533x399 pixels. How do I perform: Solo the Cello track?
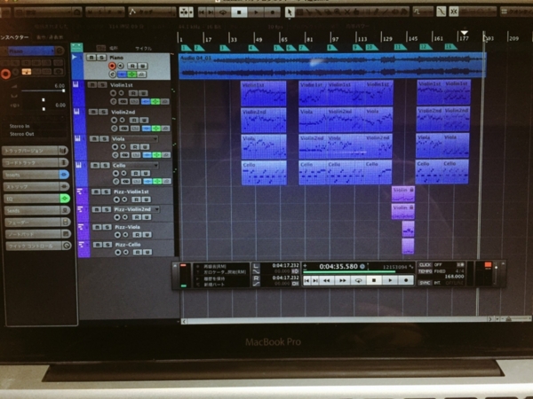point(105,165)
